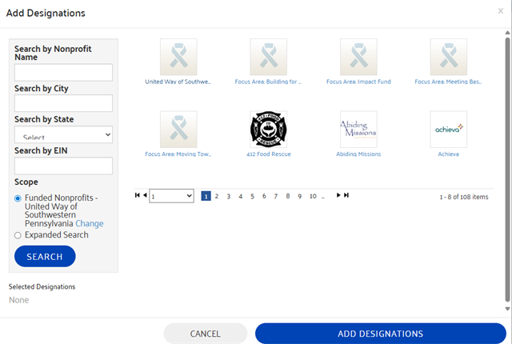Go to results page 3

pyautogui.click(x=229, y=196)
